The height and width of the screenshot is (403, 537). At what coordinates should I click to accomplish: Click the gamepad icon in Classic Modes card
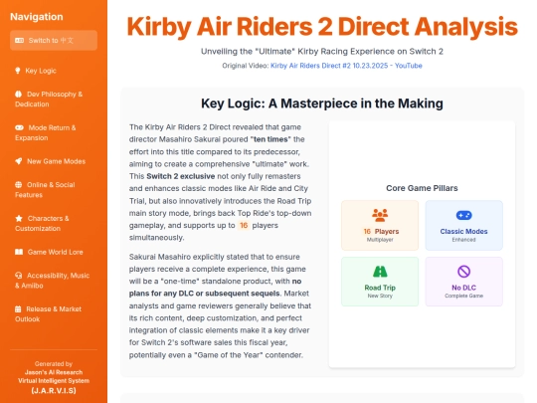tap(463, 215)
